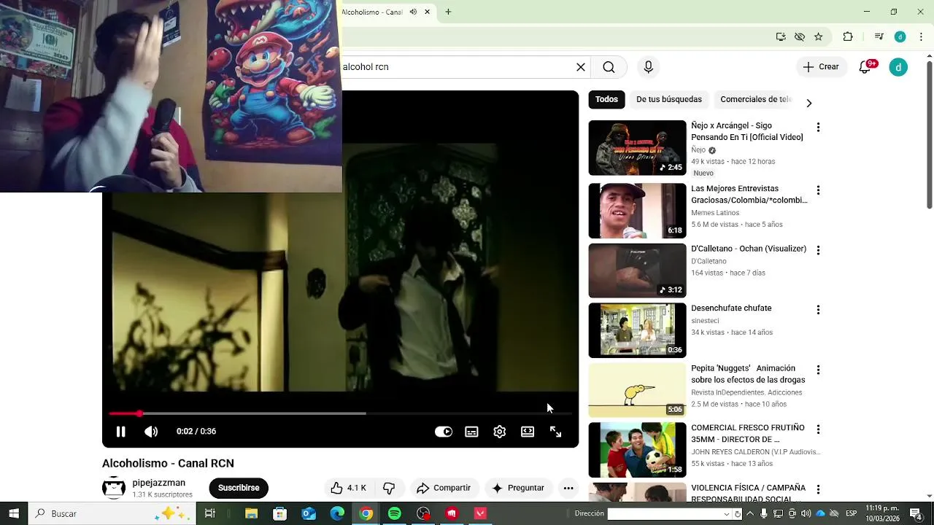Open Chrome three-dot menu
This screenshot has width=934, height=525.
pos(922,36)
